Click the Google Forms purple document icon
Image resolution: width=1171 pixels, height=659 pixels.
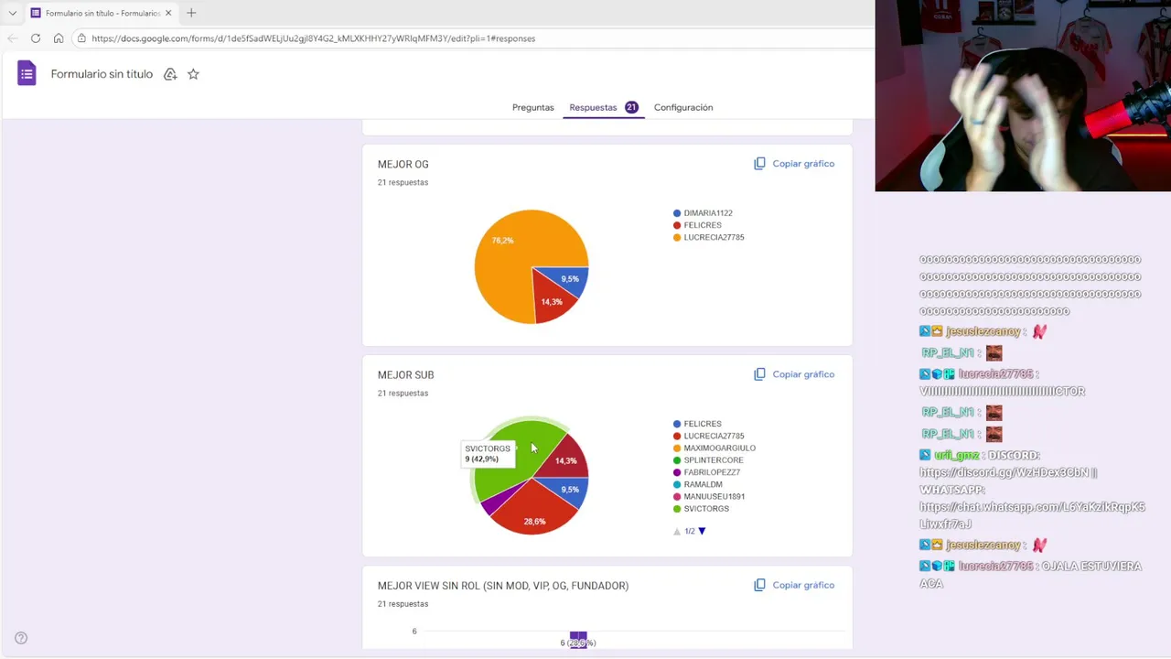coord(27,74)
